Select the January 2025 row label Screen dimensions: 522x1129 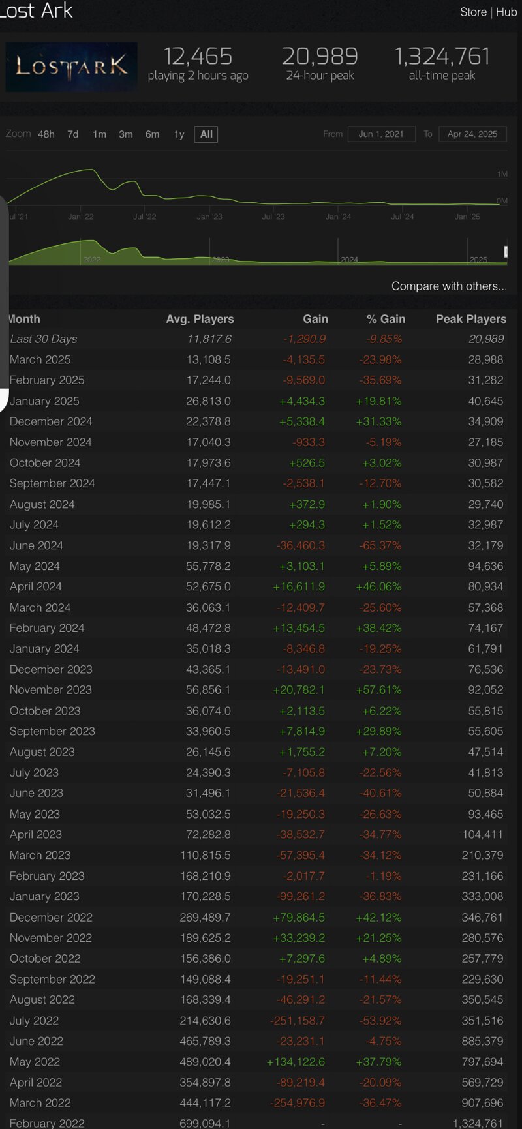click(44, 401)
